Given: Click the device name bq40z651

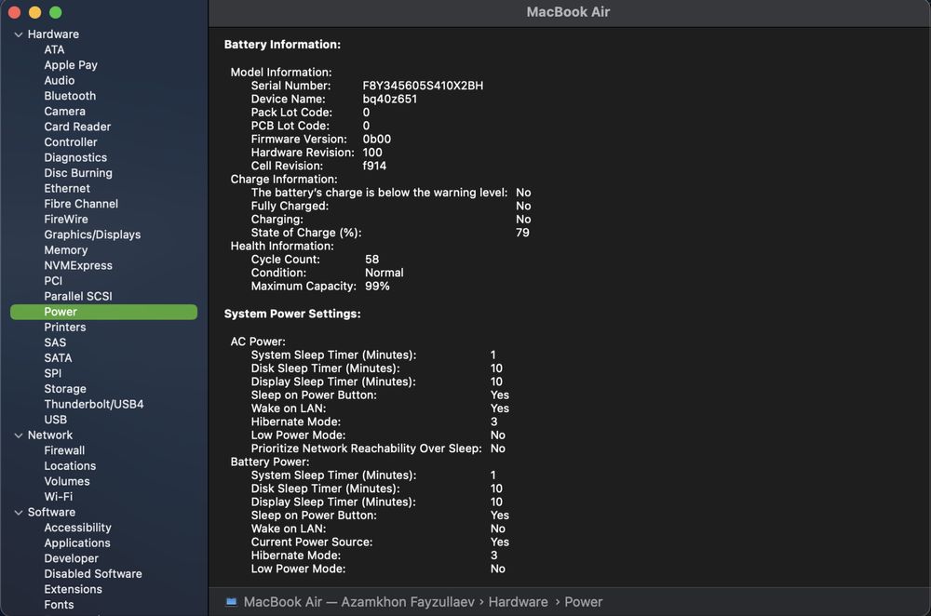Looking at the screenshot, I should point(389,100).
